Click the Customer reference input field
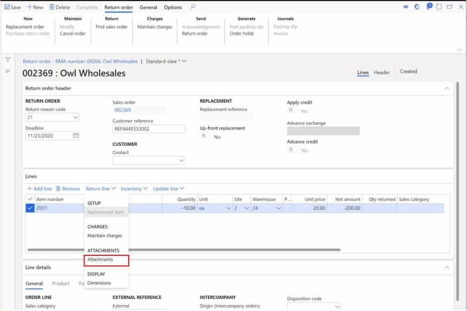467x311 pixels. click(149, 129)
